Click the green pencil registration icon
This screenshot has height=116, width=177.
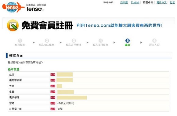coord(13,26)
